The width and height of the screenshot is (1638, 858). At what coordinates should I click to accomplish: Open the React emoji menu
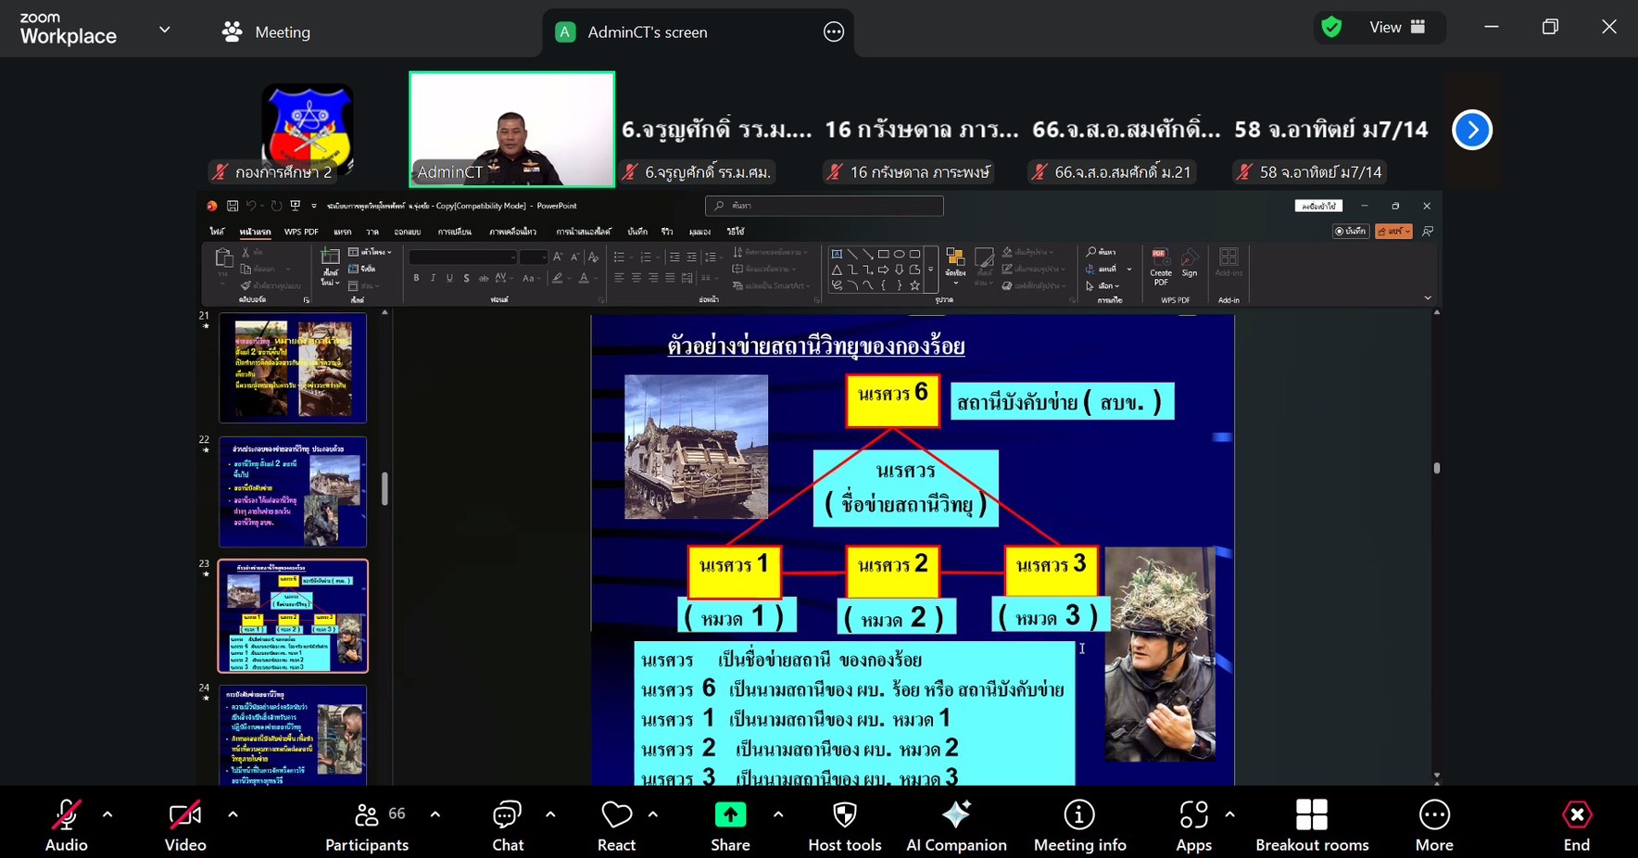click(616, 825)
